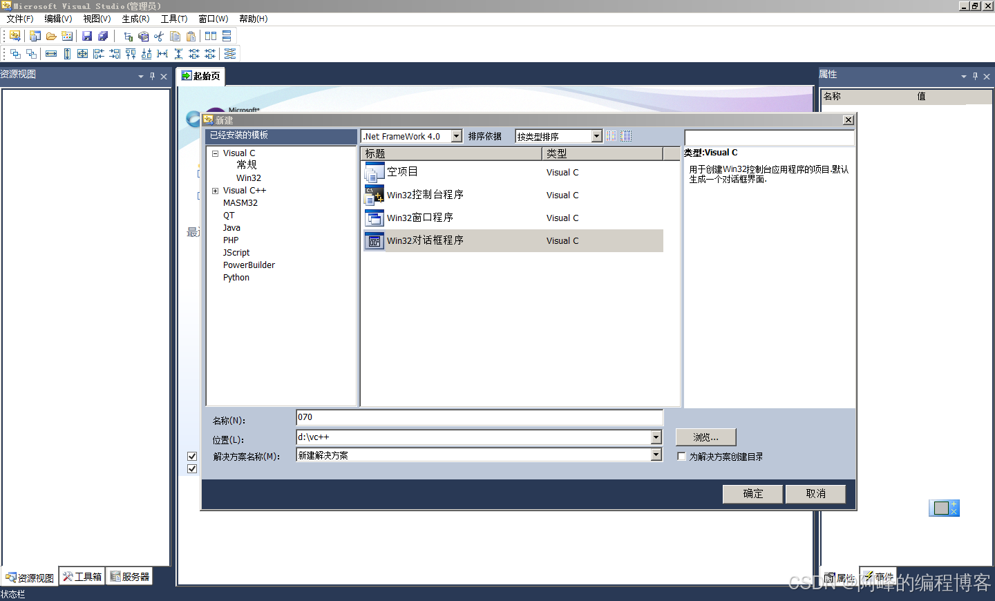Click the side-by-side windows tile icon
Viewport: 995px width, 601px height.
tap(211, 36)
